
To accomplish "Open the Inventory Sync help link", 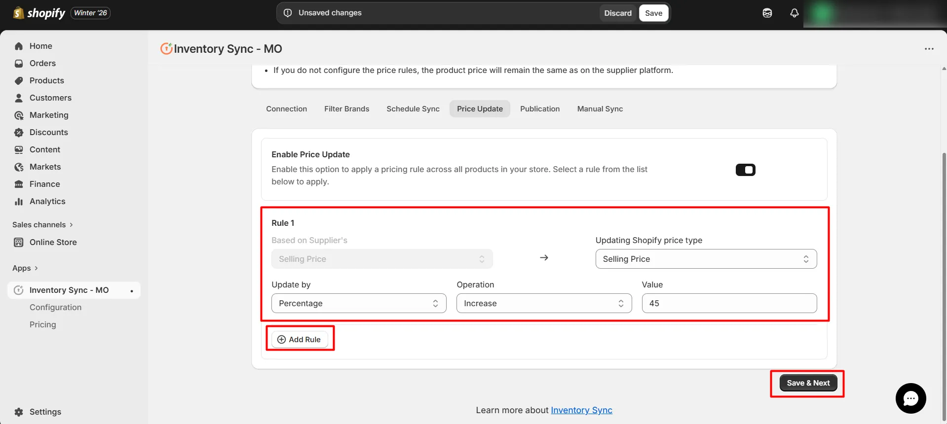I will coord(581,410).
